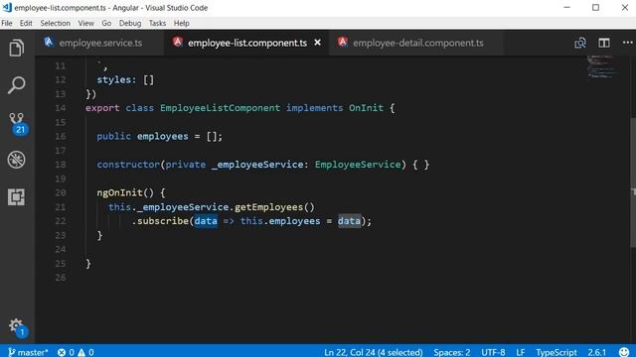
Task: Click the VS Code logo in title bar
Action: (x=7, y=7)
